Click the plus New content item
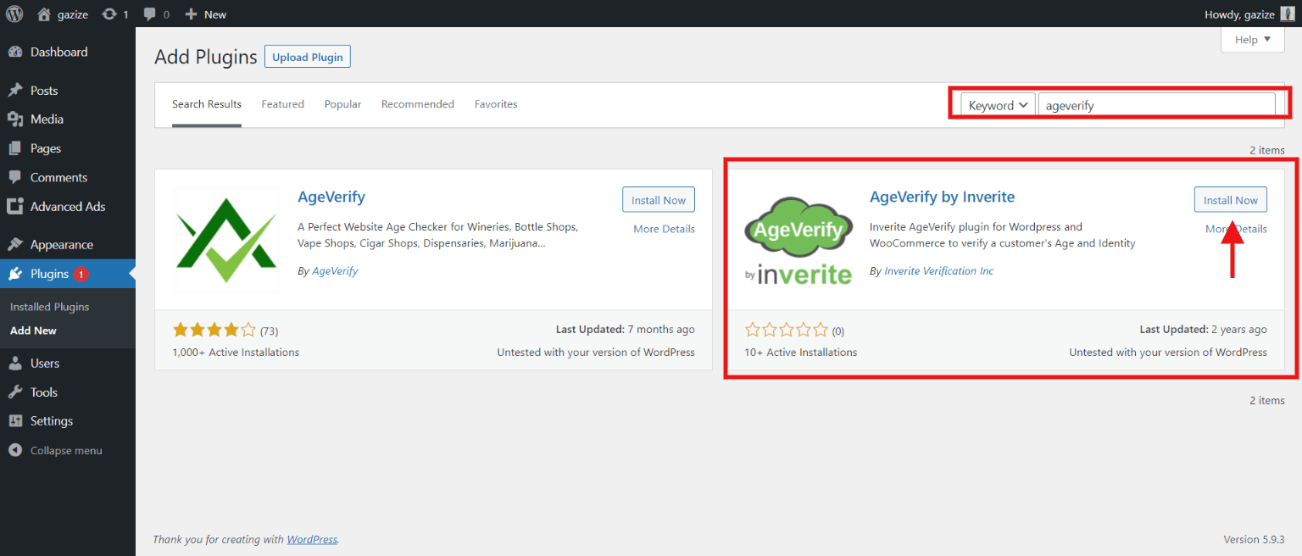The height and width of the screenshot is (556, 1302). tap(205, 14)
